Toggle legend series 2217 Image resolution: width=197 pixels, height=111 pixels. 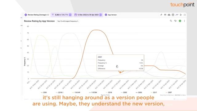click(154, 92)
